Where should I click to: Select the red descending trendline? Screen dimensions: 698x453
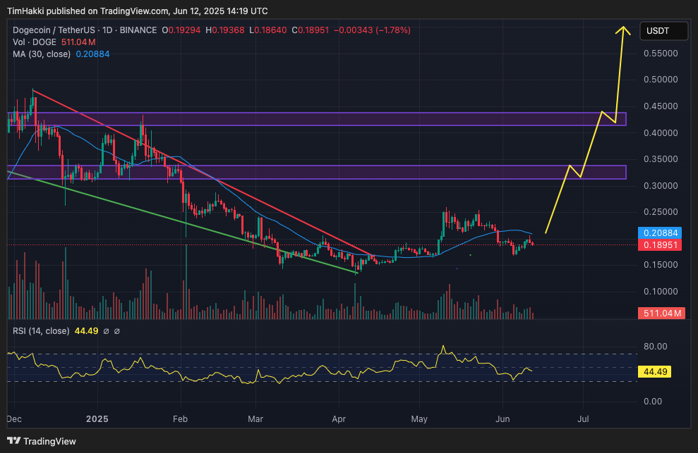point(203,173)
